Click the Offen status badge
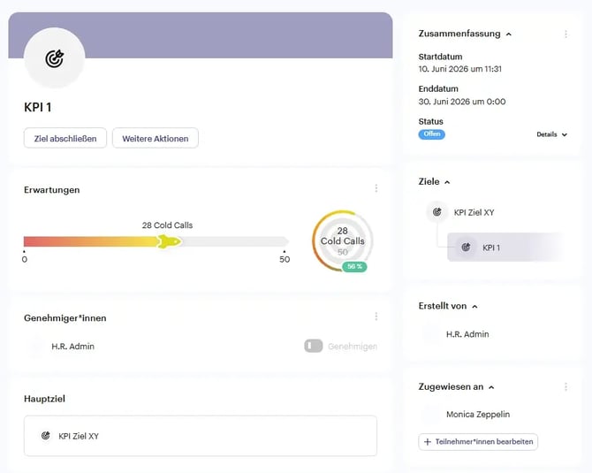The width and height of the screenshot is (592, 473). pos(431,134)
